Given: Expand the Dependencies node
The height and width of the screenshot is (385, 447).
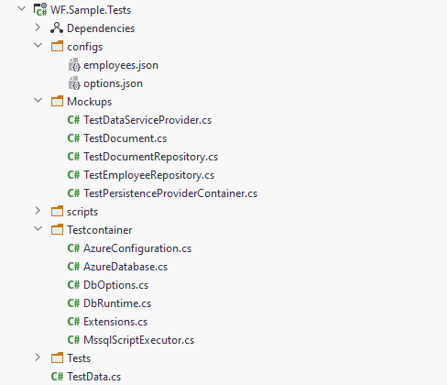Looking at the screenshot, I should (38, 27).
